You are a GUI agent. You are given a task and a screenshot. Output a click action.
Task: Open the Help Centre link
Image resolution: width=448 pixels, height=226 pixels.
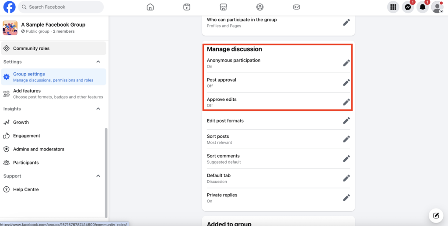(26, 190)
